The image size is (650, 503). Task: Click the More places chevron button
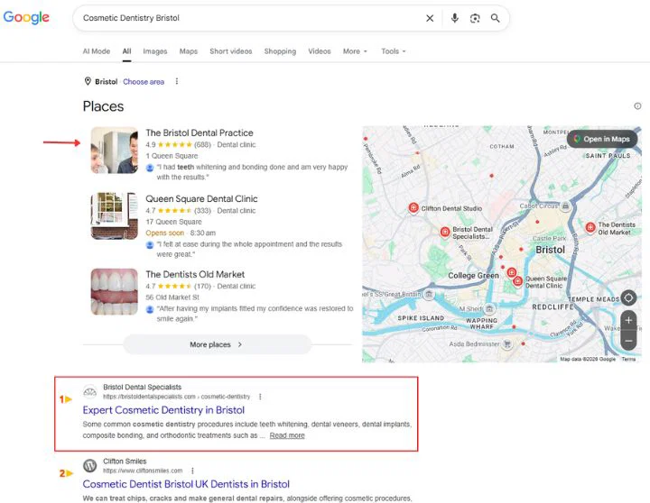(217, 344)
